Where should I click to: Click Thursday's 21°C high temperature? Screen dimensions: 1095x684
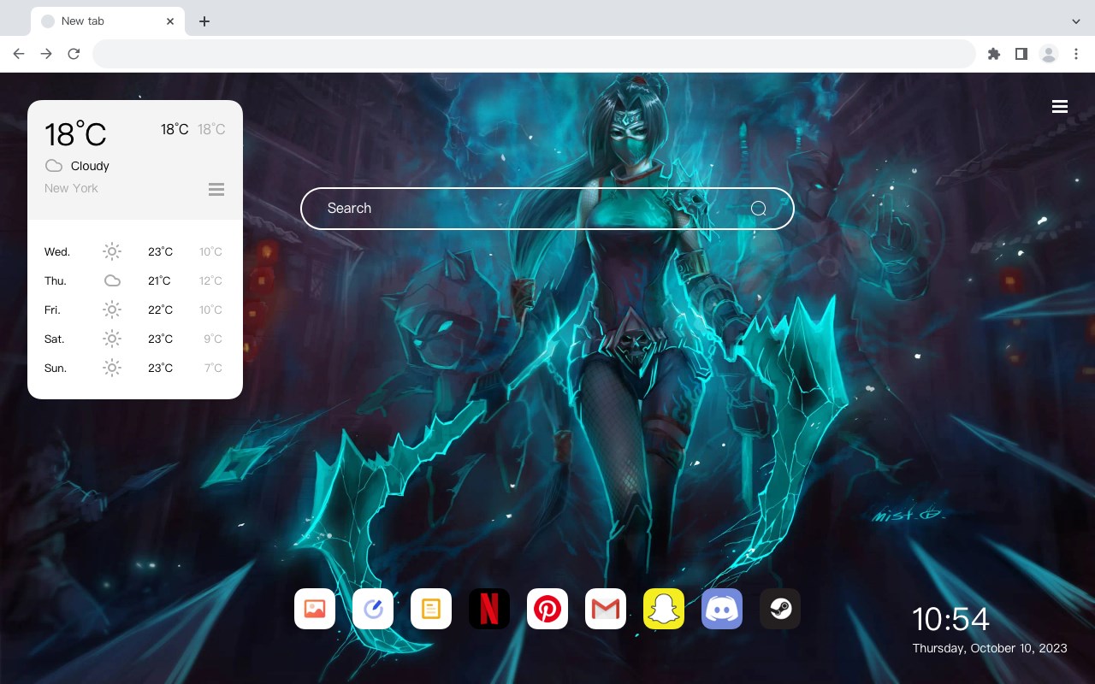coord(159,280)
